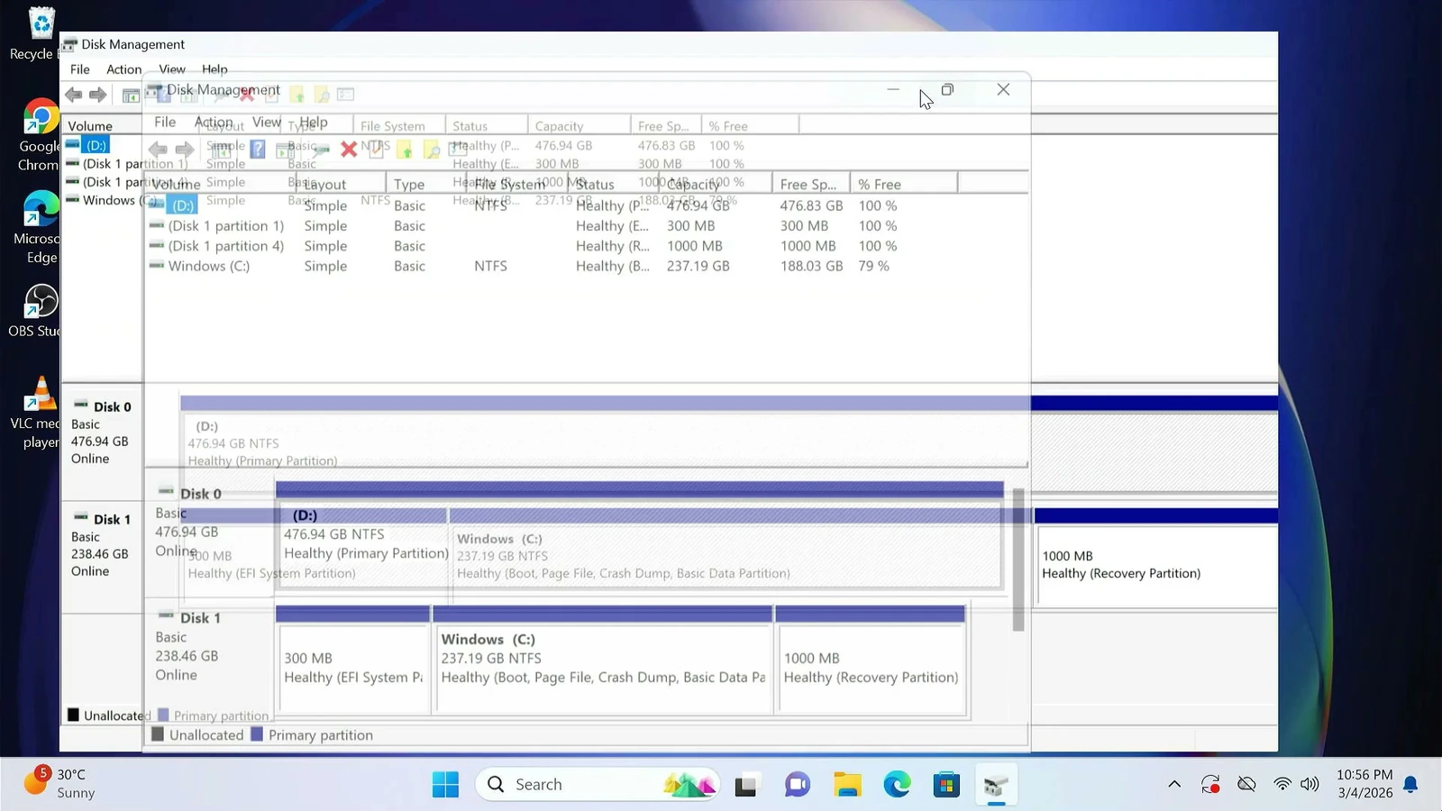Click front window vertical scrollbar
The width and height of the screenshot is (1442, 811).
1018,559
